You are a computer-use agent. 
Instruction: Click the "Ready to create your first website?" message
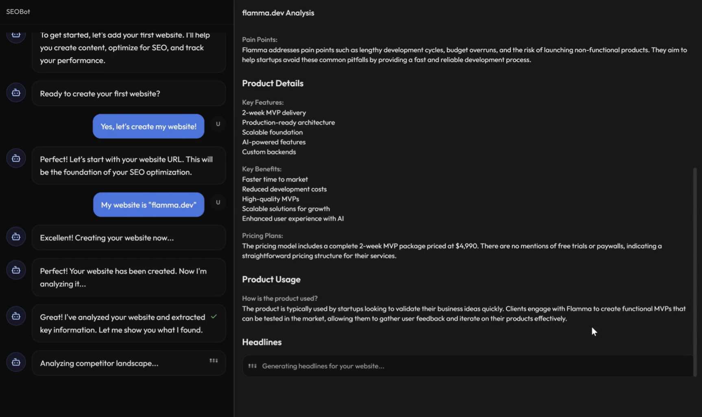point(129,93)
